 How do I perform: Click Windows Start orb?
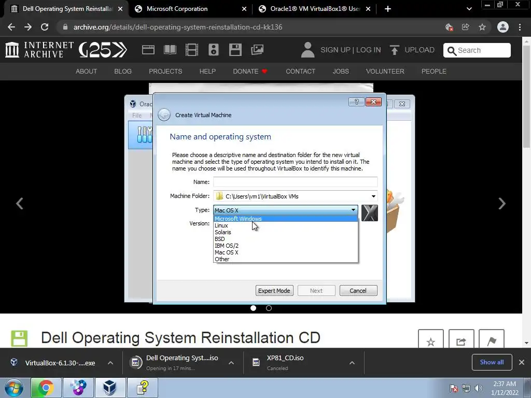14,388
